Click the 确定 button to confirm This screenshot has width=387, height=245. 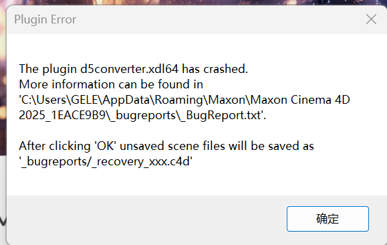click(x=328, y=219)
